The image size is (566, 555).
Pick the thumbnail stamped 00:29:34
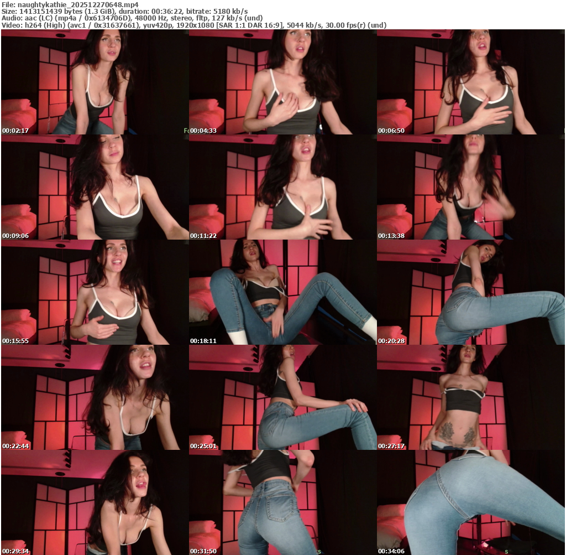95,502
